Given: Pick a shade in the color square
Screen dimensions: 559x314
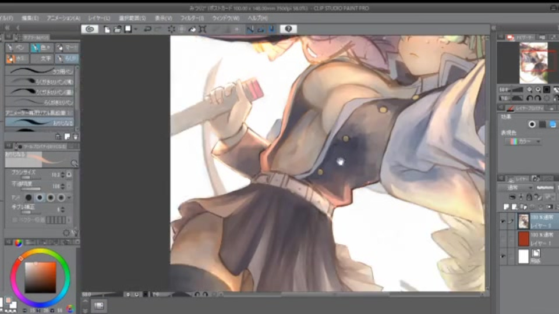Looking at the screenshot, I should tap(40, 277).
